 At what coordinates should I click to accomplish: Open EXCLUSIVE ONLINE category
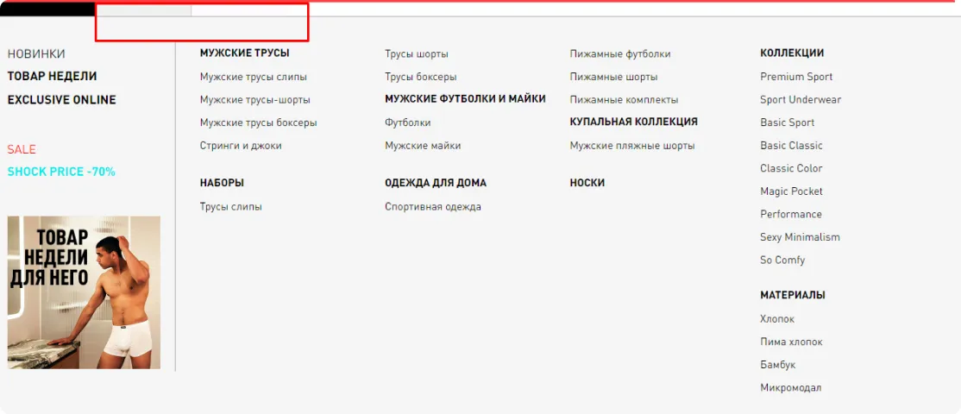coord(61,99)
